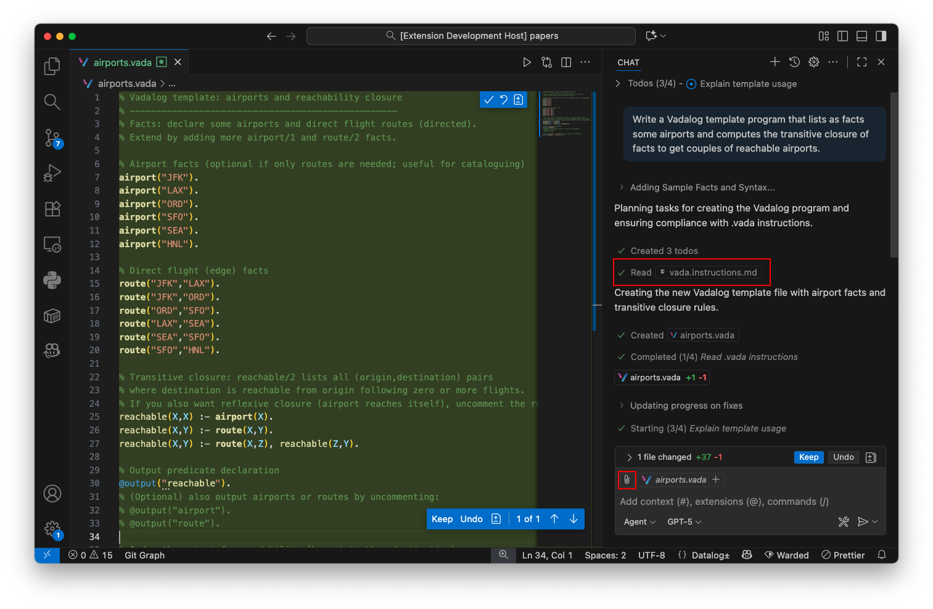Run the airports.vada file

tap(527, 62)
